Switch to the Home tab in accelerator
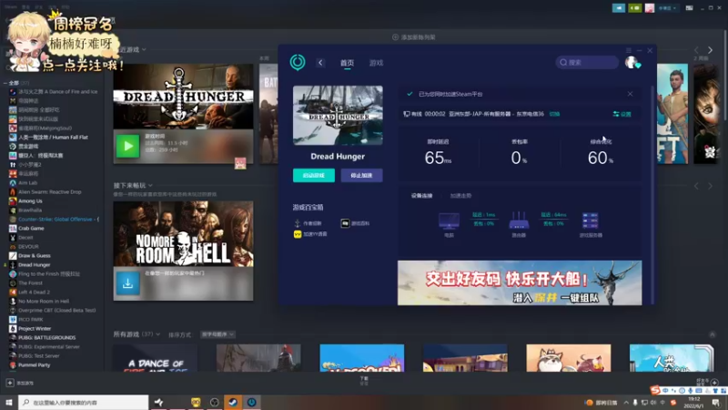This screenshot has width=728, height=410. [347, 63]
